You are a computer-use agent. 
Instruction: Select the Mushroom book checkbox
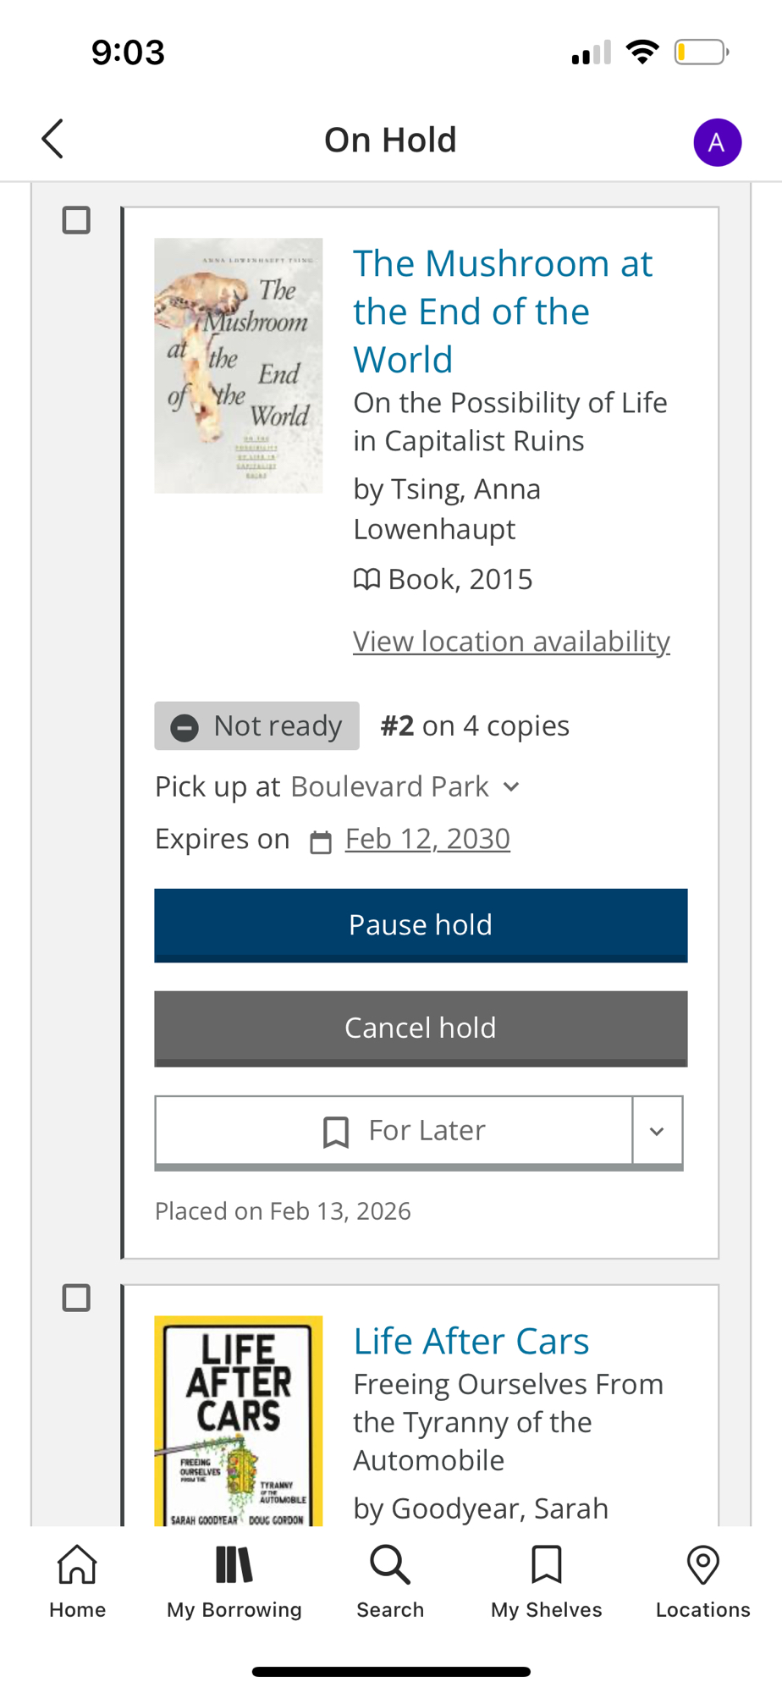(76, 220)
